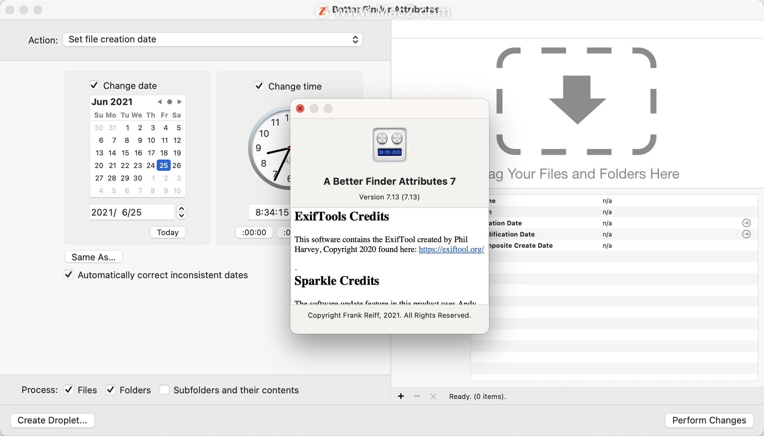Click n/a value of Composite Create Date
This screenshot has width=764, height=436.
coord(607,245)
